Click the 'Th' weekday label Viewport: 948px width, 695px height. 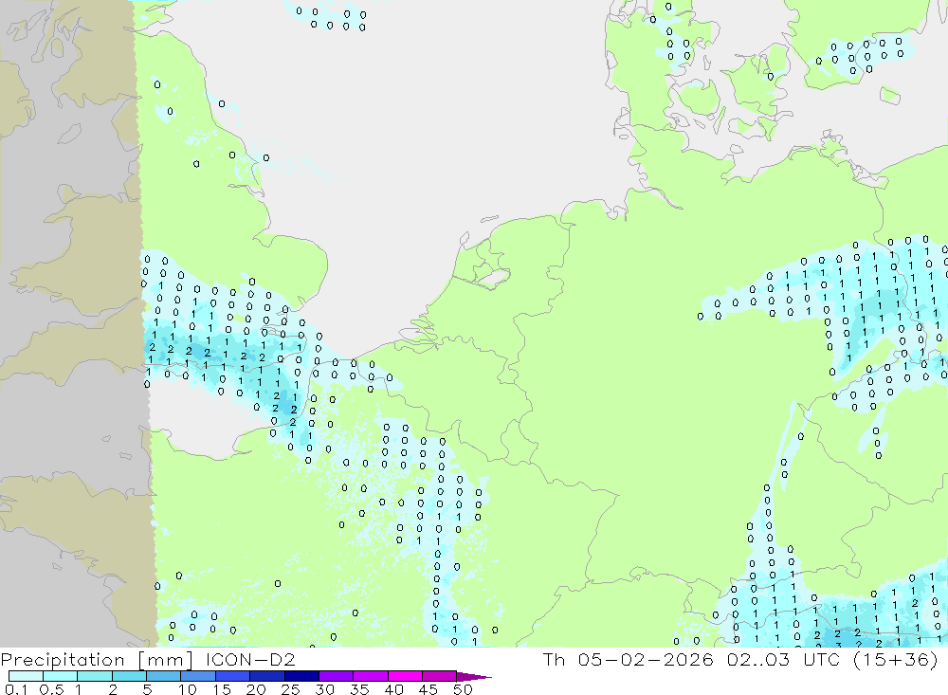[554, 659]
